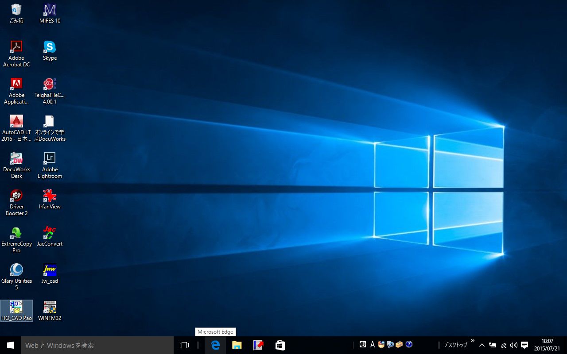Select the Jw_cad desktop shortcut

pos(50,270)
